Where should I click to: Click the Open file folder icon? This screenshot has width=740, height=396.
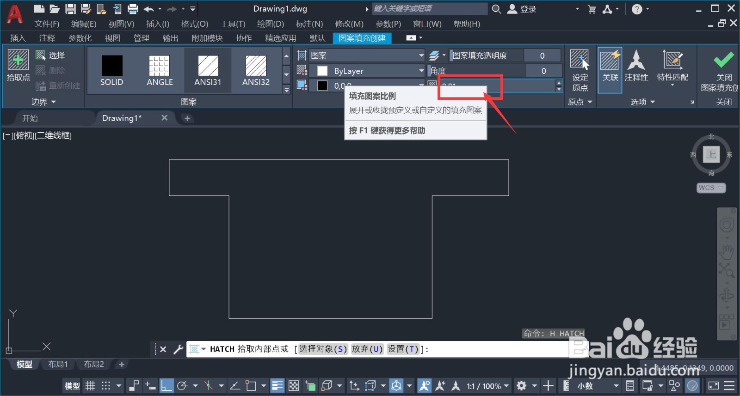(55, 9)
